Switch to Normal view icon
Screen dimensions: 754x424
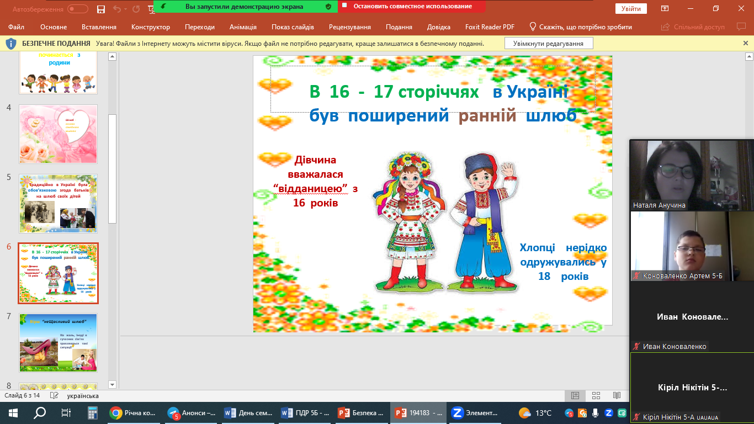[x=575, y=395]
